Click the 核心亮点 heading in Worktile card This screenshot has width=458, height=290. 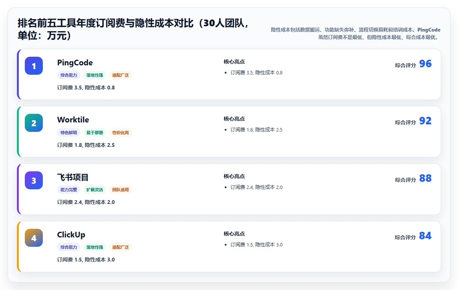tap(234, 119)
